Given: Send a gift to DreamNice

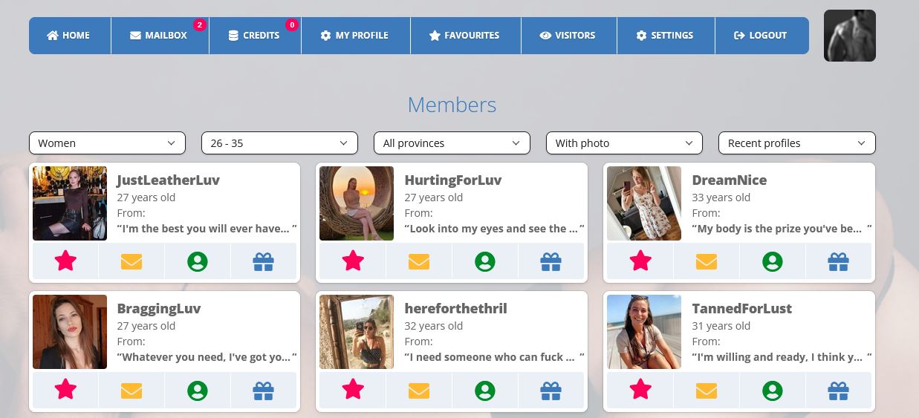Looking at the screenshot, I should [839, 261].
